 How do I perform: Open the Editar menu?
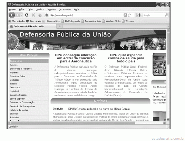(x=22, y=9)
